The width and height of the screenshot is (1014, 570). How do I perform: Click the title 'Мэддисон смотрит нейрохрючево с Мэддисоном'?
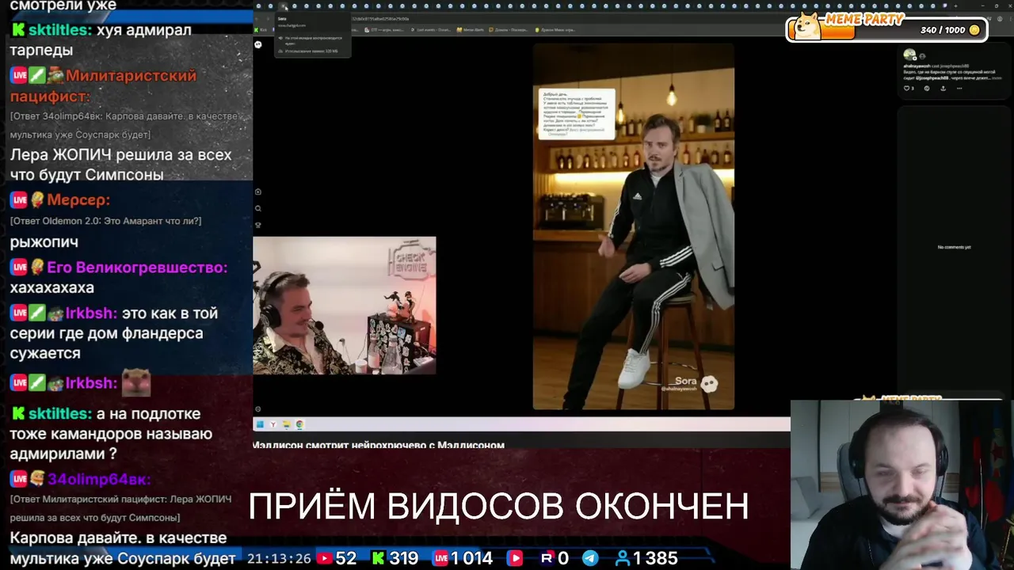(x=379, y=445)
